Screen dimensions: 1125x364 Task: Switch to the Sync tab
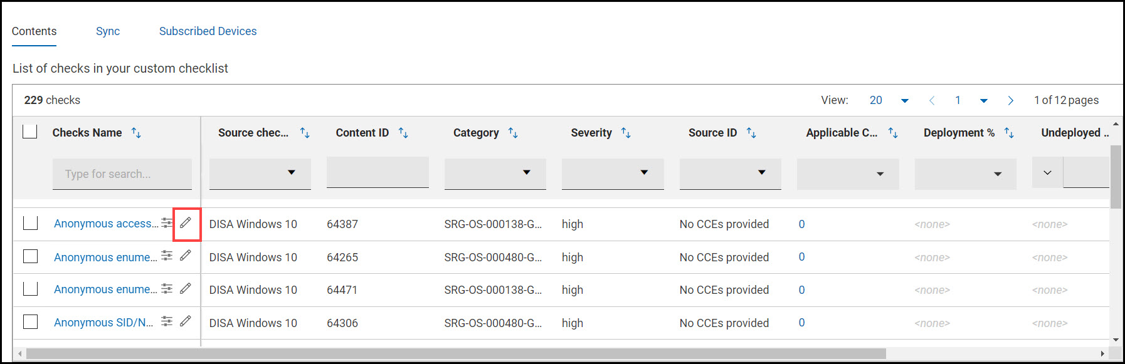click(x=108, y=31)
